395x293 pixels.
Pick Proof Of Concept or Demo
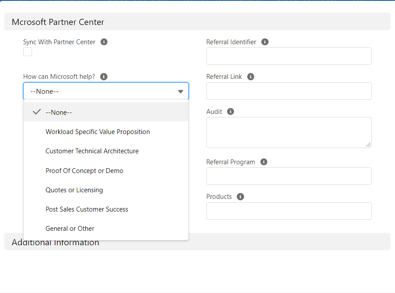(85, 171)
